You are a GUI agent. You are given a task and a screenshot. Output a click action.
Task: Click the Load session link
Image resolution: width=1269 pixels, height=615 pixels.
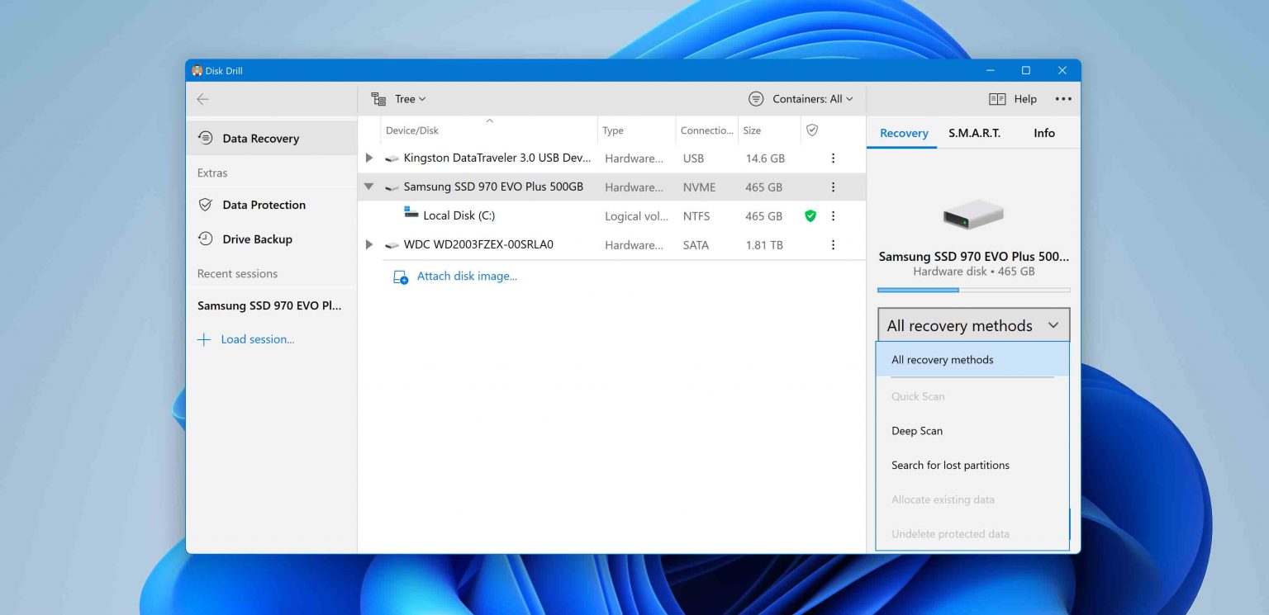[256, 338]
